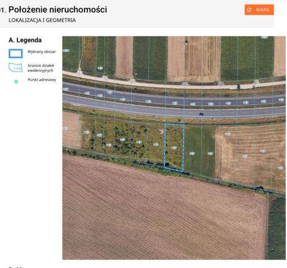Select the "Granice działek ewidencyjnych" legend label
Viewport: 287px width, 268px height.
click(41, 68)
